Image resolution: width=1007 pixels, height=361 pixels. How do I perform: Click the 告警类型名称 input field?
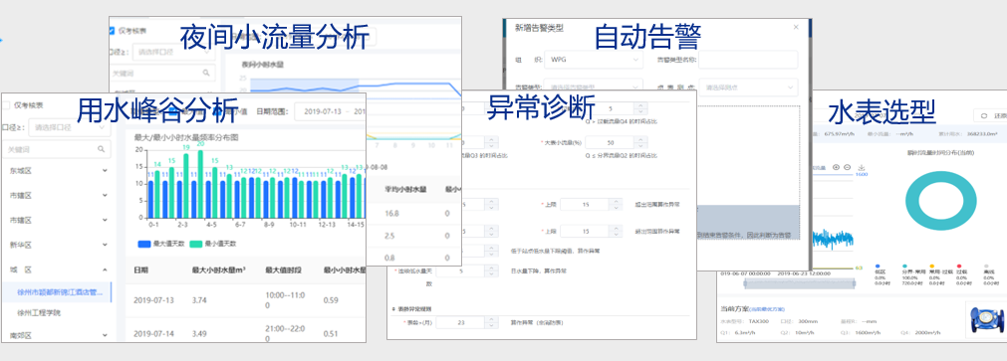tap(748, 60)
